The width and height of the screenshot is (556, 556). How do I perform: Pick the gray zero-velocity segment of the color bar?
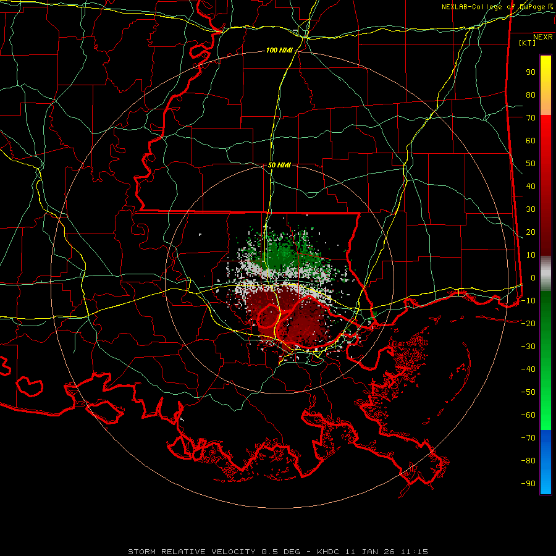(x=545, y=274)
